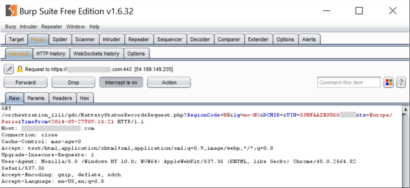The width and height of the screenshot is (410, 188).
Task: Switch to the Decoder tab
Action: click(200, 39)
